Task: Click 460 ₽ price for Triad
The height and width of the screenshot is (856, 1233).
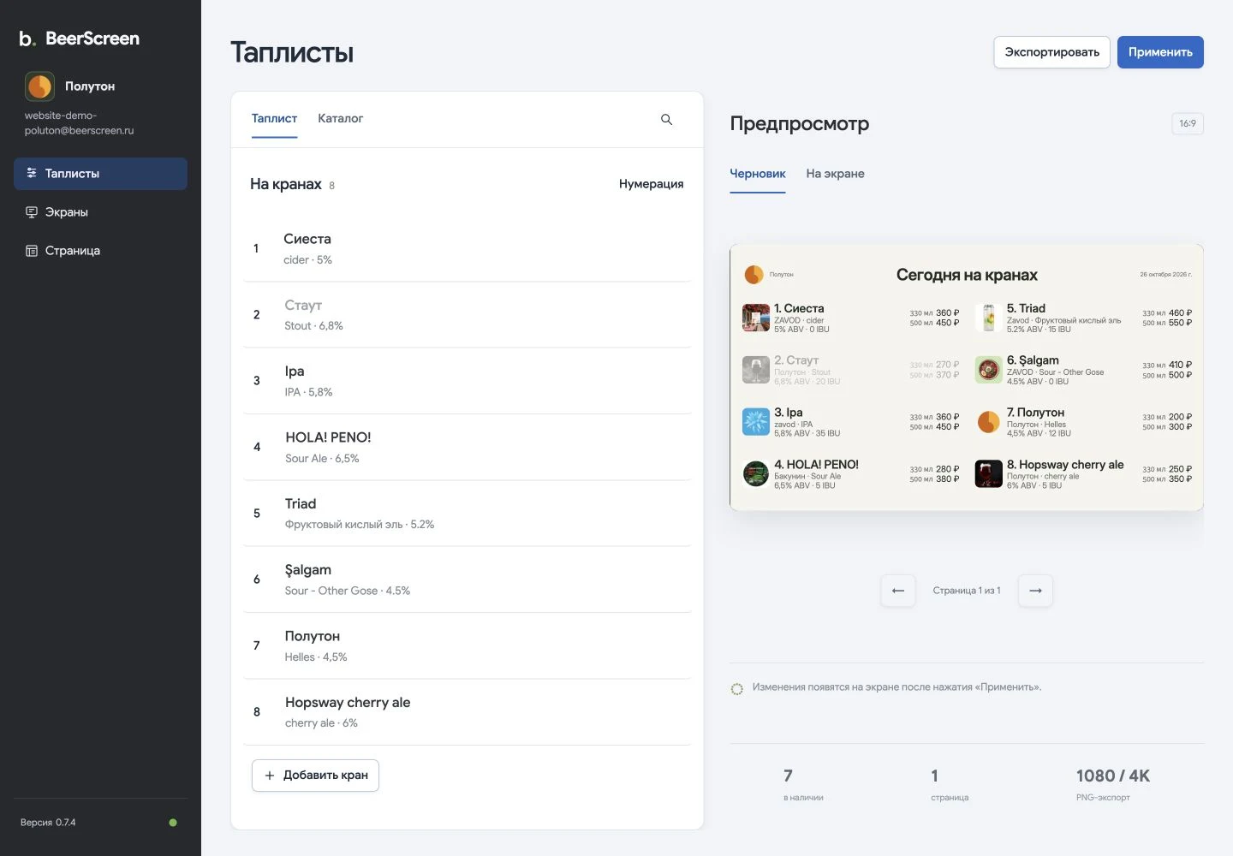Action: [1180, 313]
